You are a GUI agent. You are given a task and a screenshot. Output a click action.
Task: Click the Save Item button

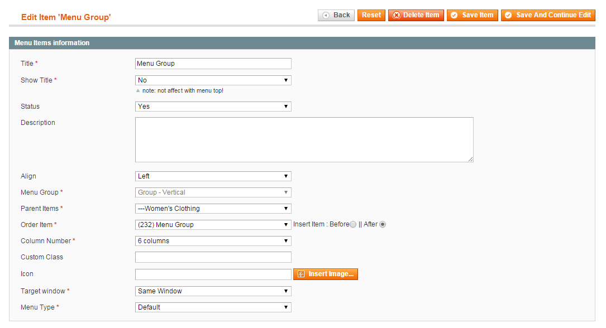pos(473,15)
